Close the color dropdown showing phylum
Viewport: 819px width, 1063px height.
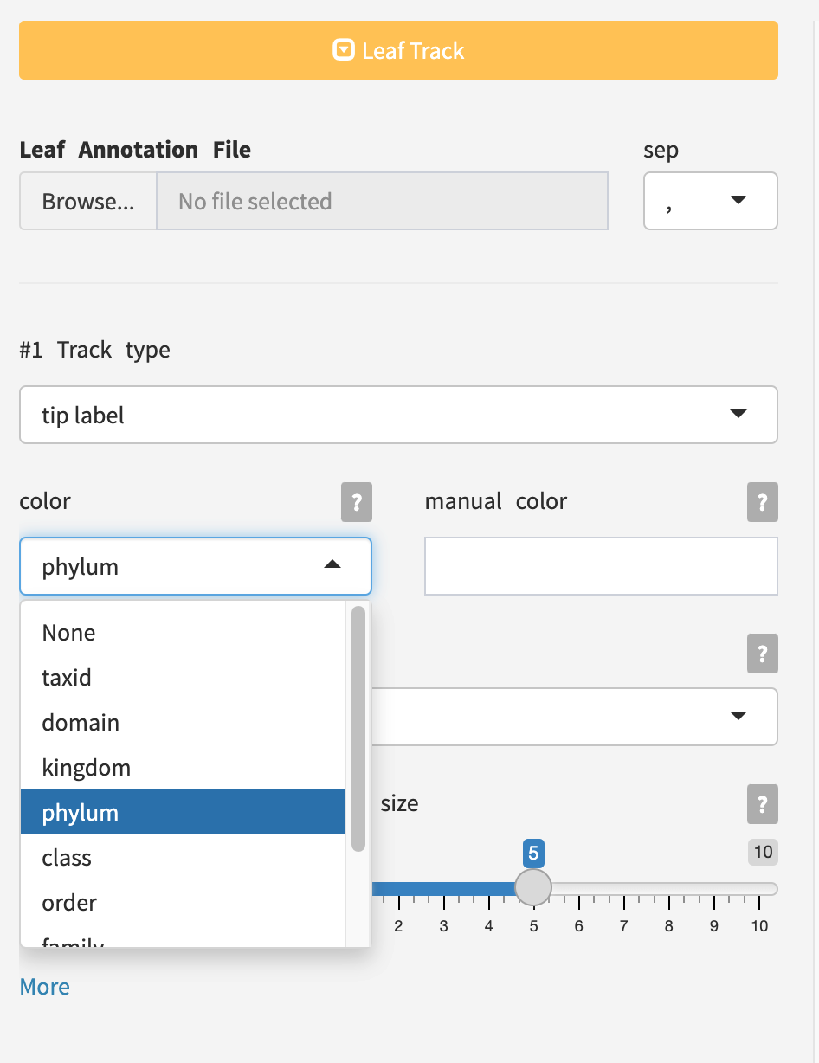point(196,567)
